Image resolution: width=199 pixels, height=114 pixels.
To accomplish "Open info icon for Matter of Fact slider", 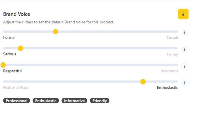I will [185, 83].
